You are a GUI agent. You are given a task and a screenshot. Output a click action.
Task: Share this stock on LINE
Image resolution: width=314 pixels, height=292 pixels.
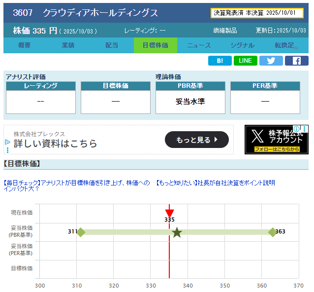246,61
